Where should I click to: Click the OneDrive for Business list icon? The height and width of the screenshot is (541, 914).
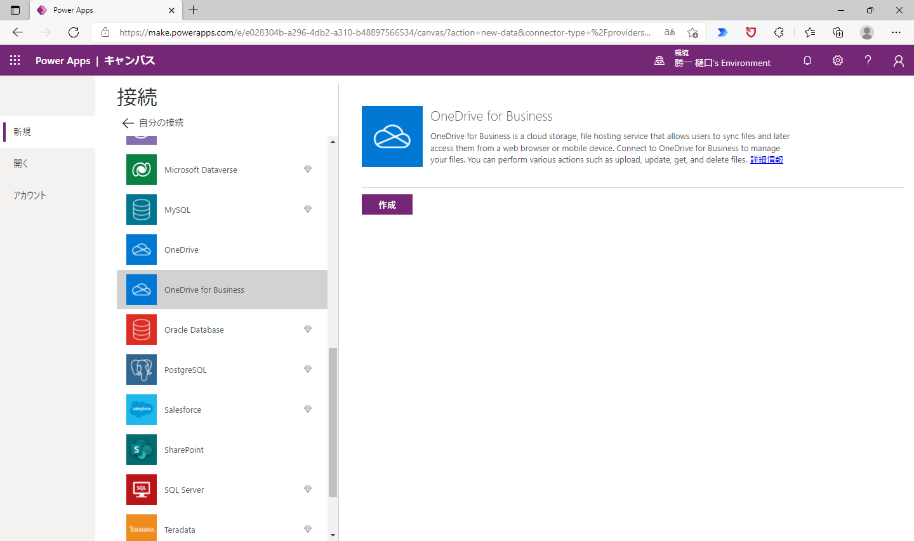coord(142,290)
